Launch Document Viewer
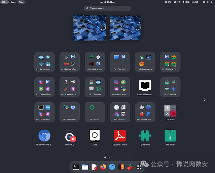 pos(120,137)
